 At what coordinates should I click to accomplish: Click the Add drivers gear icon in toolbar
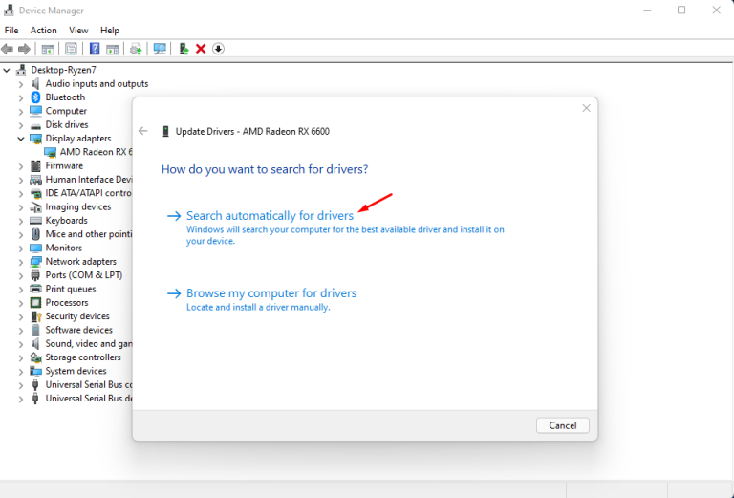pyautogui.click(x=136, y=49)
